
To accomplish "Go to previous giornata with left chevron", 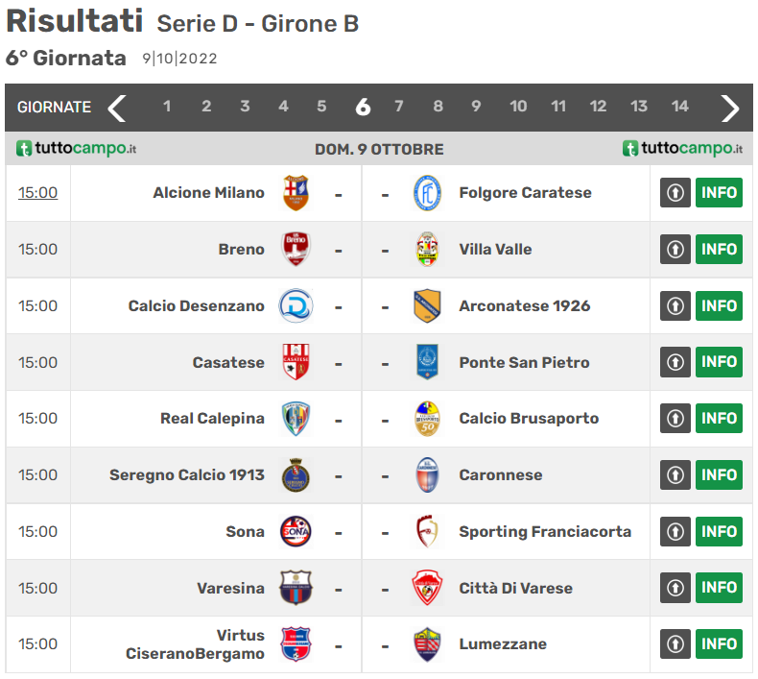I will click(117, 108).
